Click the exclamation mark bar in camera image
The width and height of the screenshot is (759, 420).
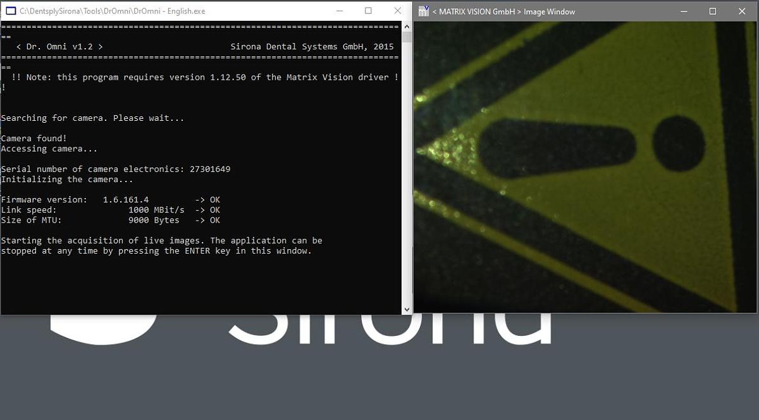click(557, 148)
